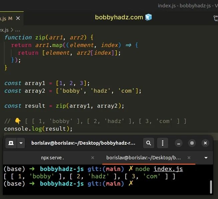The image size is (218, 199).
Task: Click the terminal output line with arrays
Action: pyautogui.click(x=89, y=176)
